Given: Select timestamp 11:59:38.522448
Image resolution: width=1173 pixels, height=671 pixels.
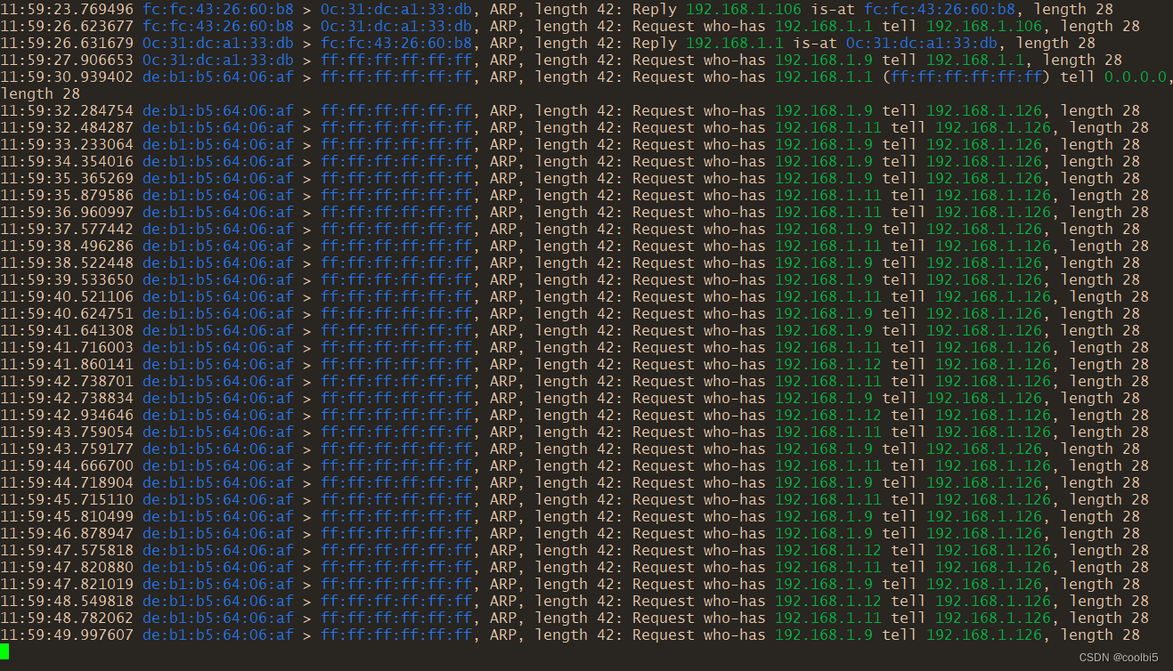Looking at the screenshot, I should pos(67,263).
